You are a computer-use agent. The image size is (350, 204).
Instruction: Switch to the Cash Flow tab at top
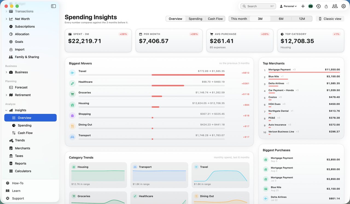[x=215, y=19]
